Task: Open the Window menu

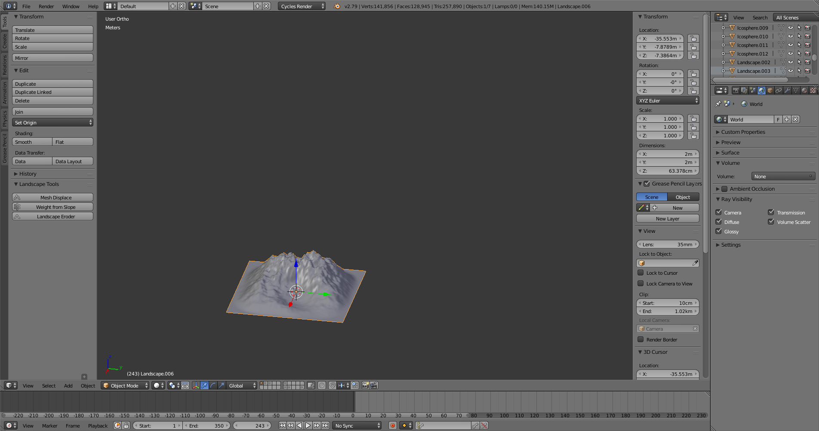Action: pyautogui.click(x=71, y=6)
